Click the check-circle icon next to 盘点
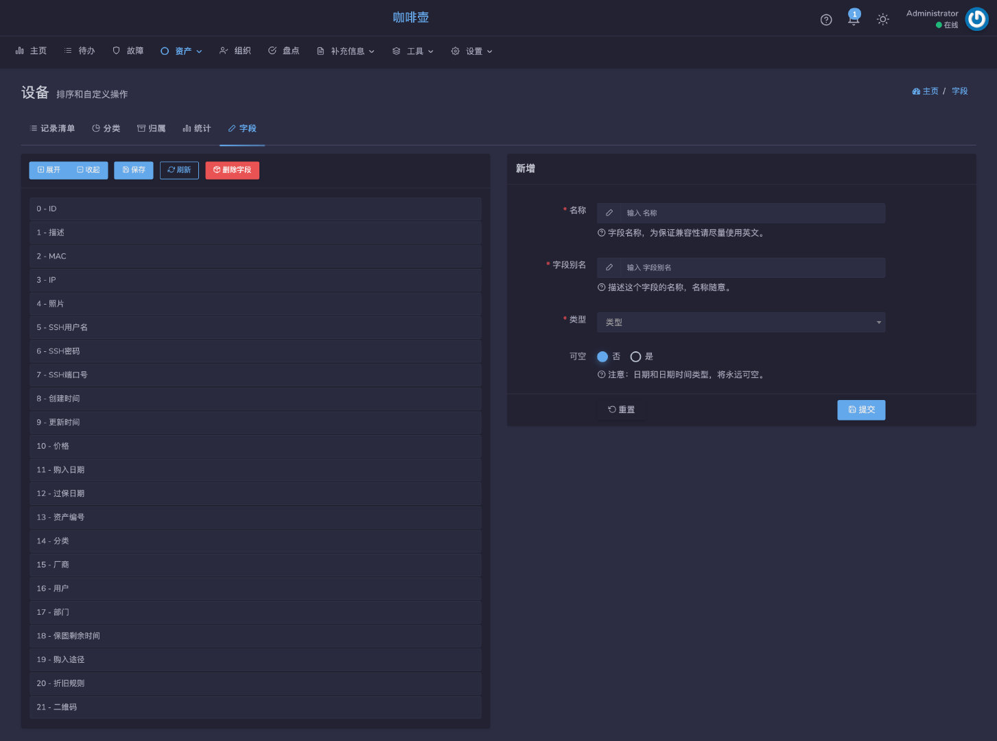 (272, 51)
